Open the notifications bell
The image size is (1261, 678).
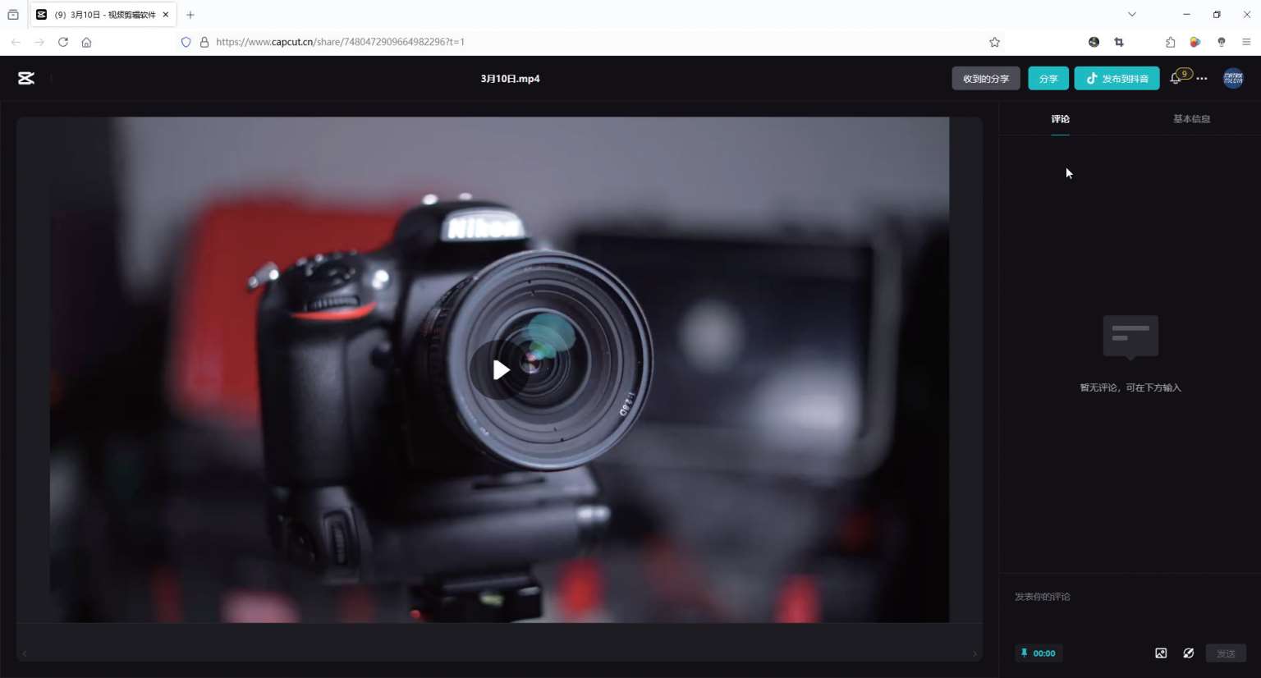pos(1175,79)
